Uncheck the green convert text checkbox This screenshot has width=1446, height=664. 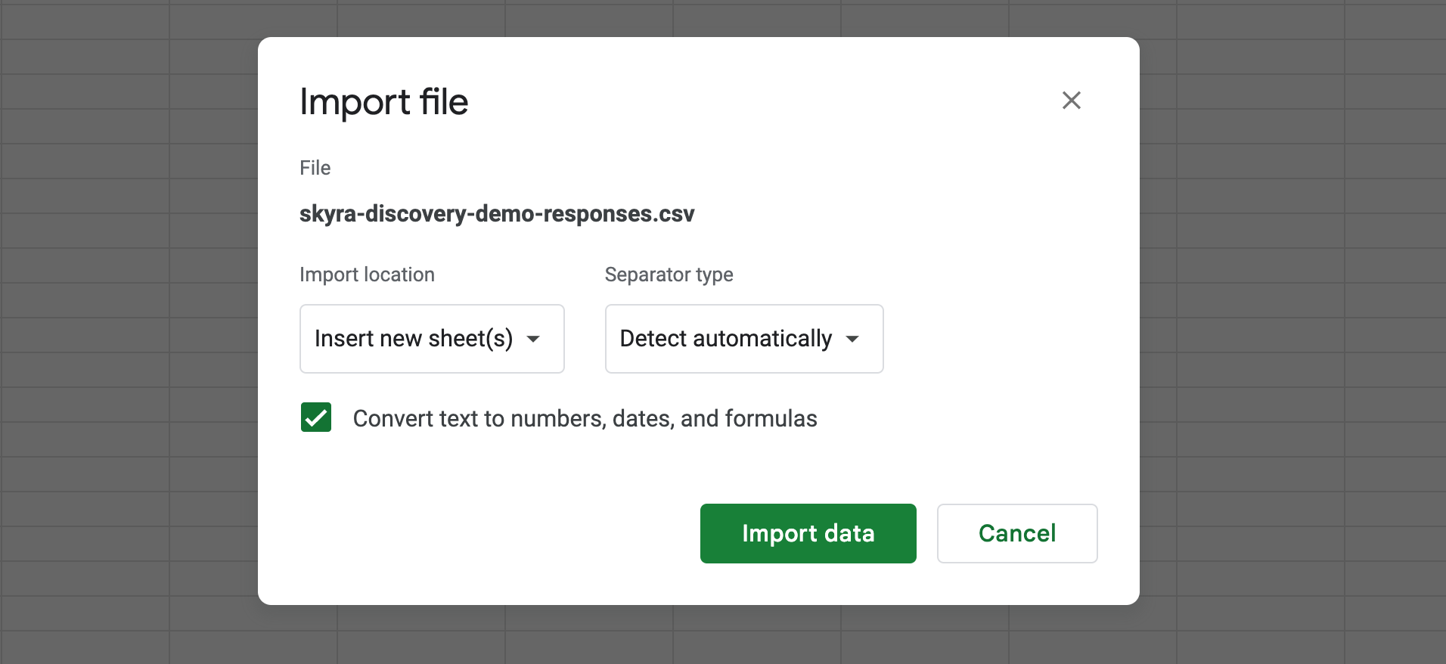pos(316,417)
